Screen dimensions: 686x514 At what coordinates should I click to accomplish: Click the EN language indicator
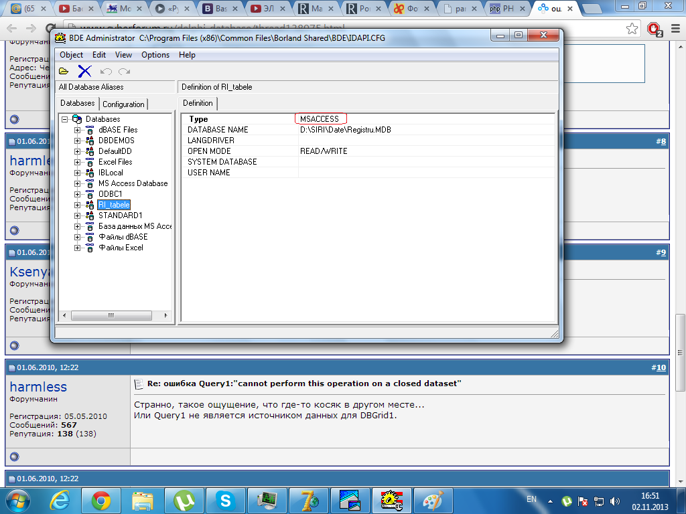click(x=531, y=499)
